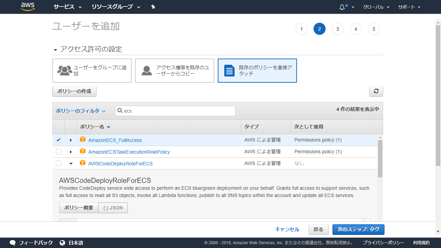
Task: Check the AmazonECSTaskExecutionRolePolicy policy
Action: (59, 152)
